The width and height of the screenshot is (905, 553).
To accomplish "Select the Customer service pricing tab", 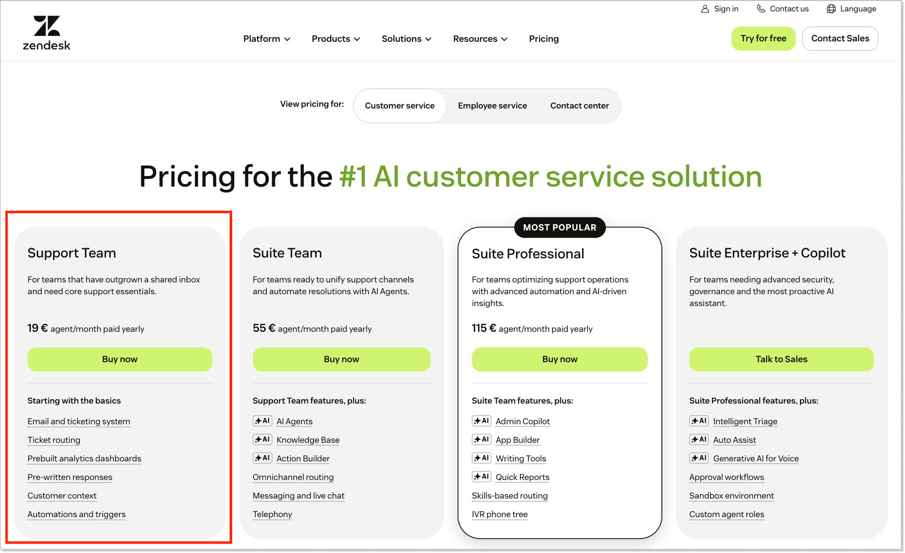I will pos(400,106).
